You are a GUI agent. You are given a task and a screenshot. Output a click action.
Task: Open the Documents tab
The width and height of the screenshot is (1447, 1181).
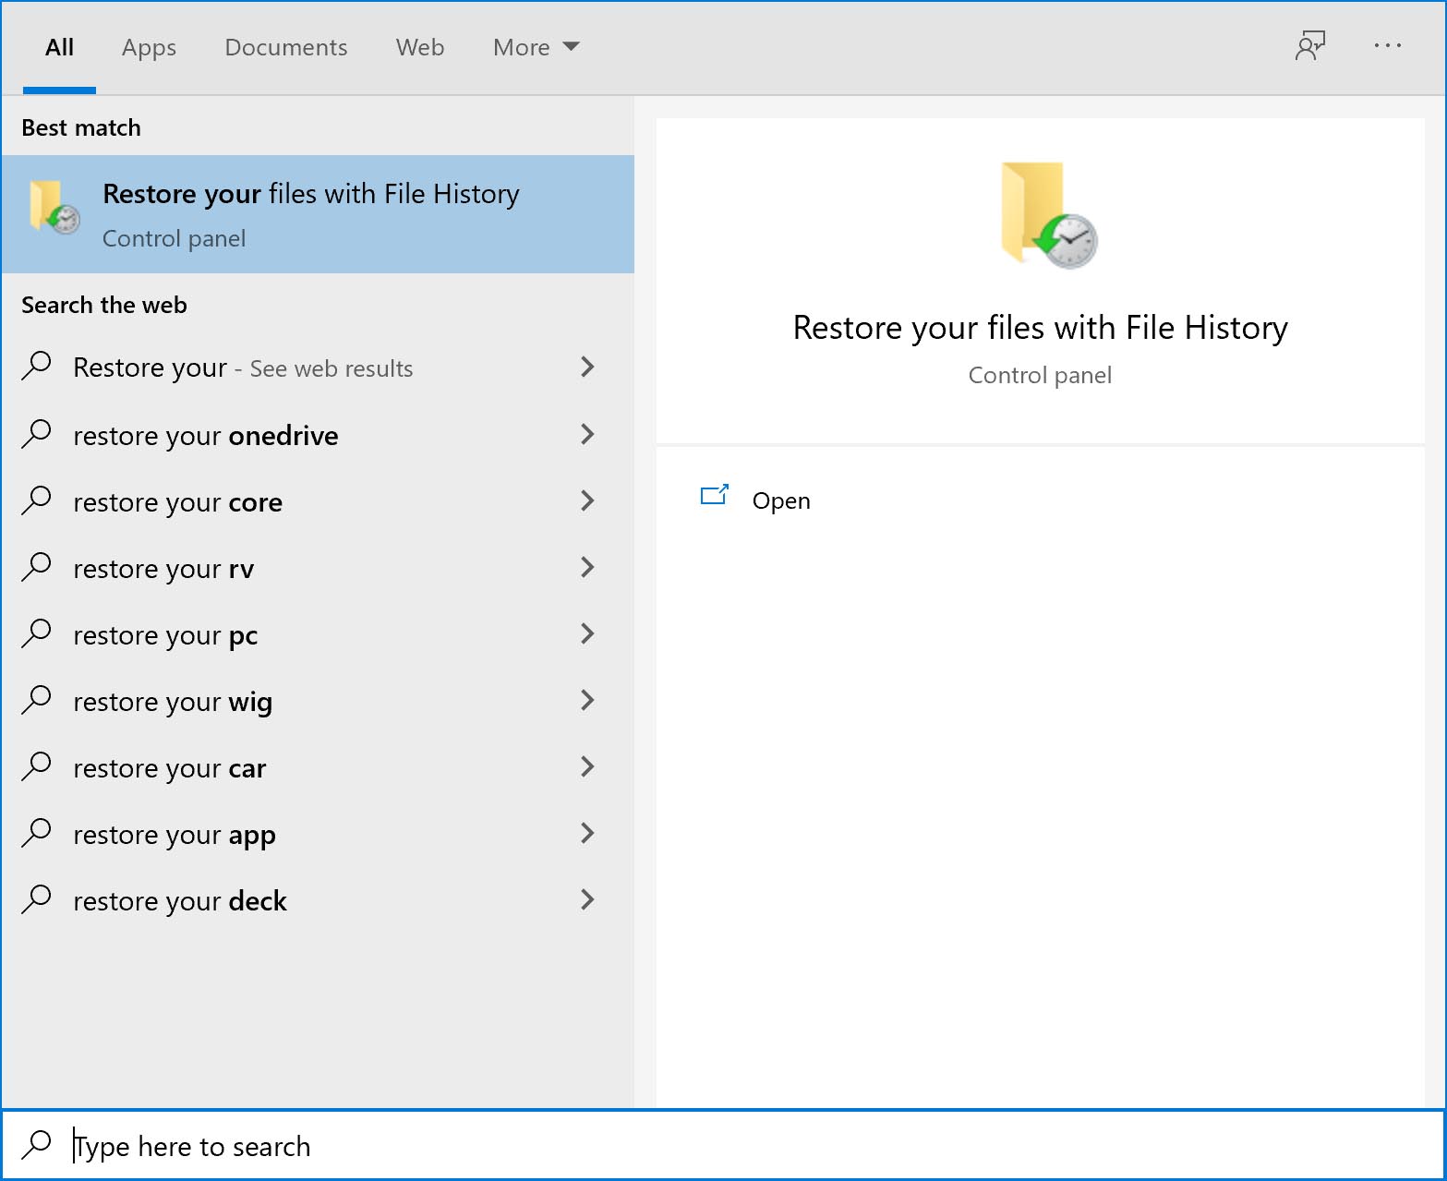click(x=286, y=47)
